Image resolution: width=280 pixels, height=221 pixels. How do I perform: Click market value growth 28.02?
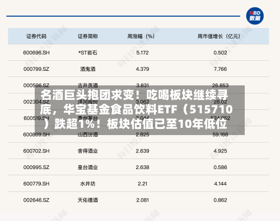pos(220,102)
